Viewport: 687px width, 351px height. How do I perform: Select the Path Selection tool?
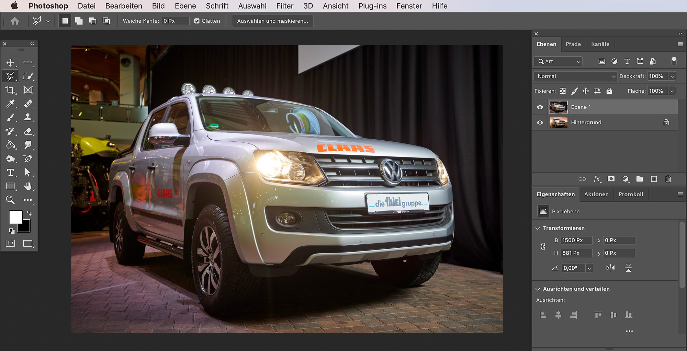coord(28,172)
